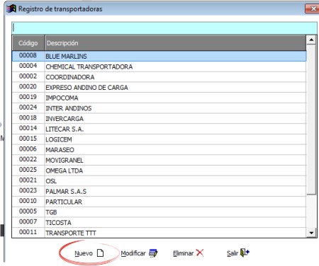This screenshot has width=319, height=266.
Task: Select the IMPOCOMA row
Action: tap(159, 98)
